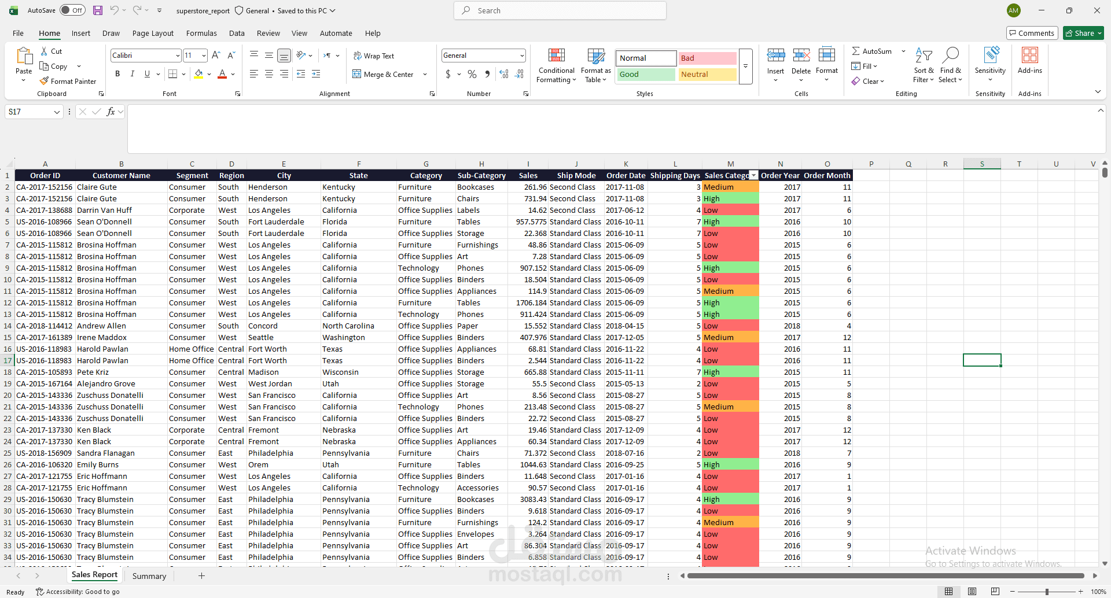
Task: Open the Fill button menu
Action: coord(864,67)
